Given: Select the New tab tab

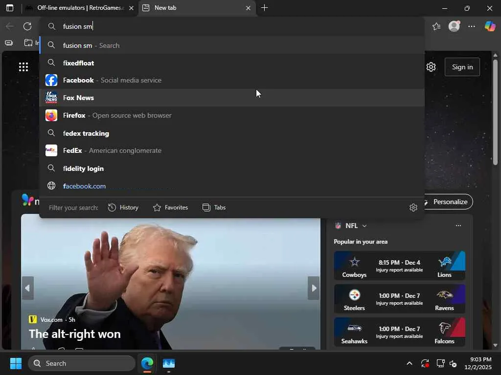Looking at the screenshot, I should (197, 8).
